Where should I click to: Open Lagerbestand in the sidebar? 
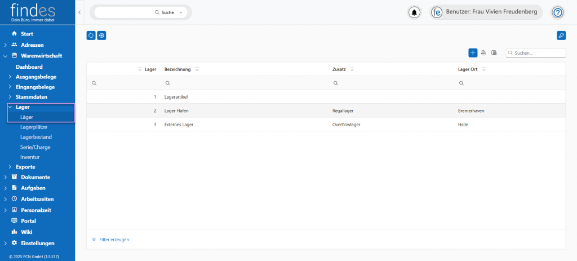point(35,137)
